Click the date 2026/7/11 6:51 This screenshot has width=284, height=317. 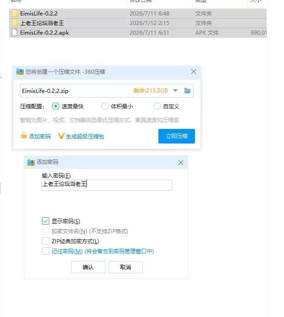[x=149, y=32]
